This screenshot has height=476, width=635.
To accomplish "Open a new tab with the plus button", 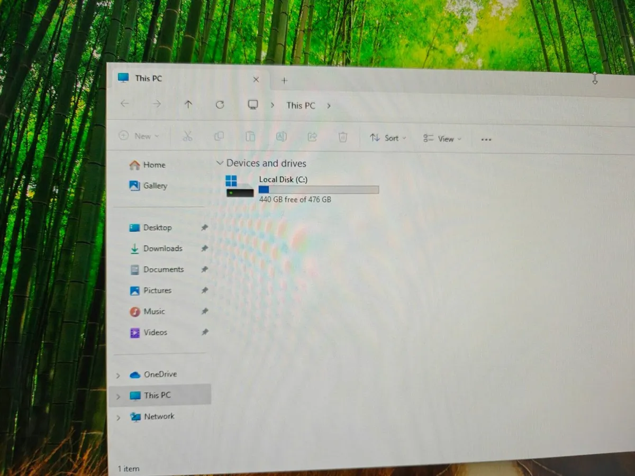I will [284, 80].
